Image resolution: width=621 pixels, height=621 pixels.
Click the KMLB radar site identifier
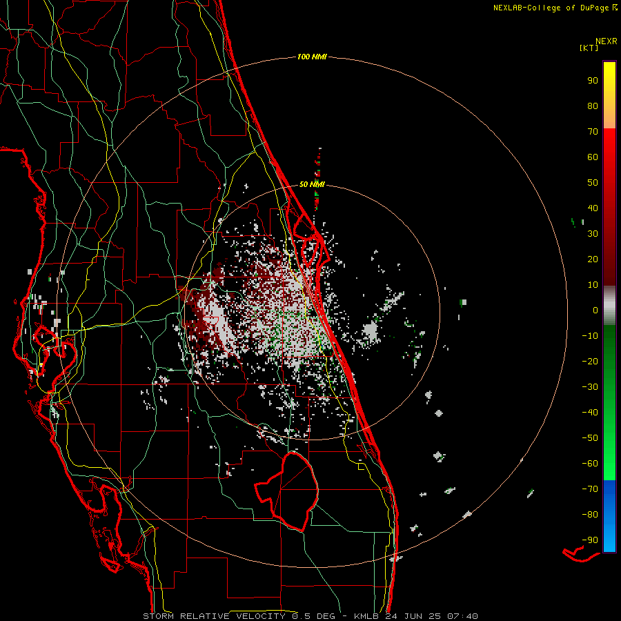click(x=366, y=616)
